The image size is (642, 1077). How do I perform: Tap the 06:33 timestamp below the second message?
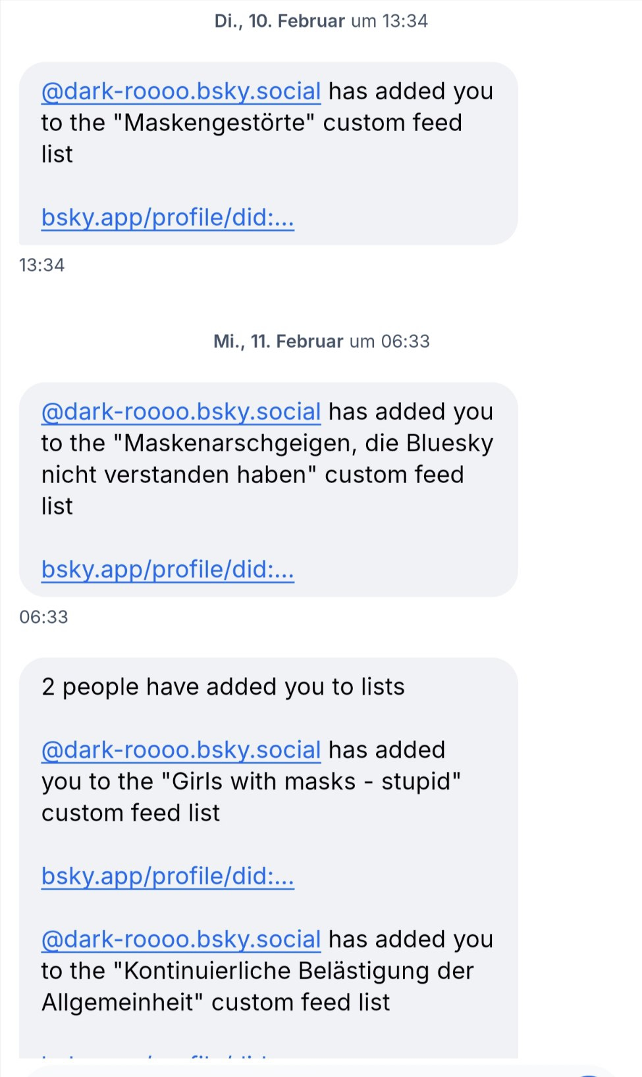click(x=43, y=617)
